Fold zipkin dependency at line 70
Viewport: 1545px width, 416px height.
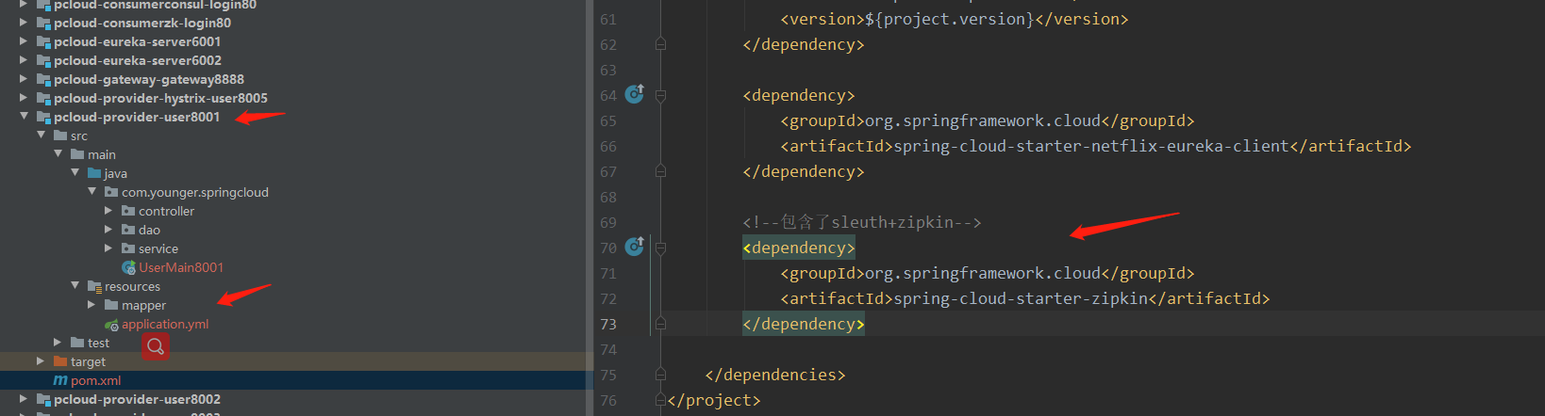click(660, 248)
